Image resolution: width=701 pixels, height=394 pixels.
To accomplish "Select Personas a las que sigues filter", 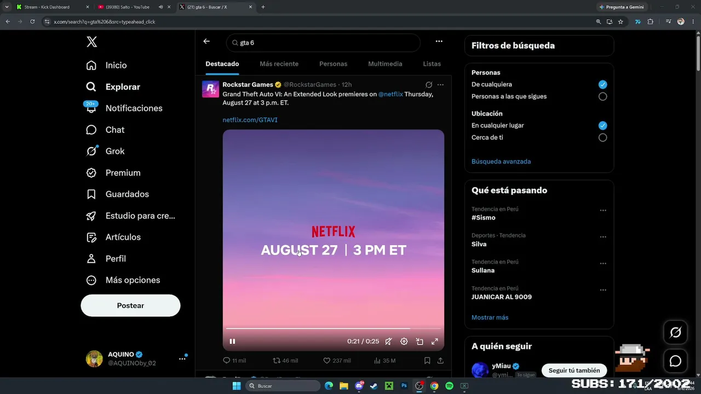I will [602, 96].
